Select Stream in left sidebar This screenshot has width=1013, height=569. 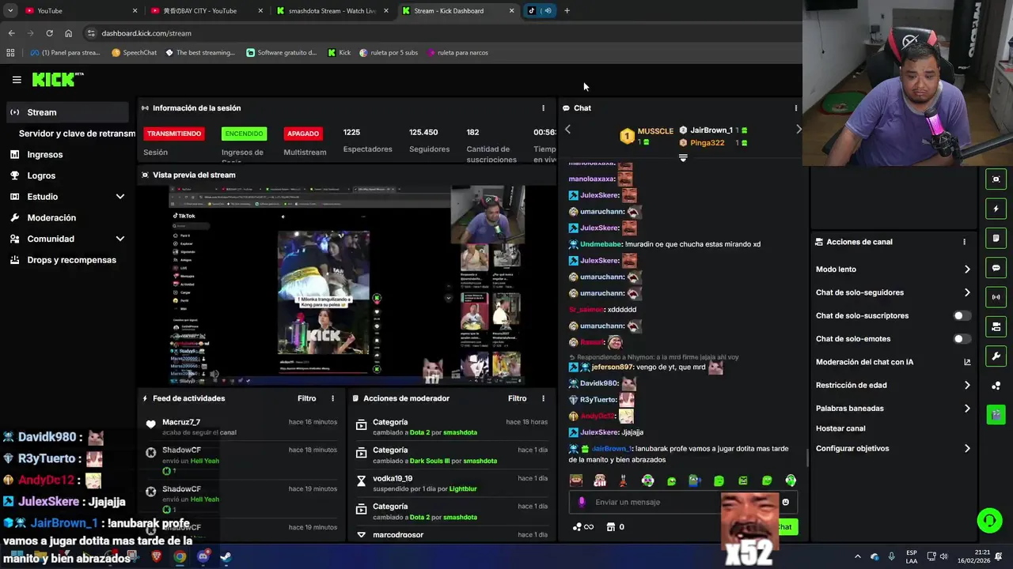[66, 112]
